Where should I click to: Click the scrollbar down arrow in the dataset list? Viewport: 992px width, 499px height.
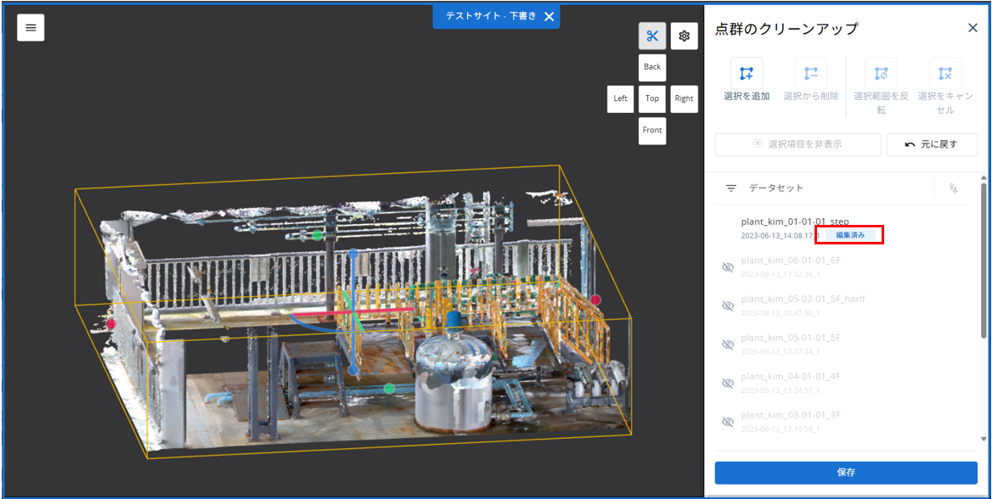tap(984, 438)
